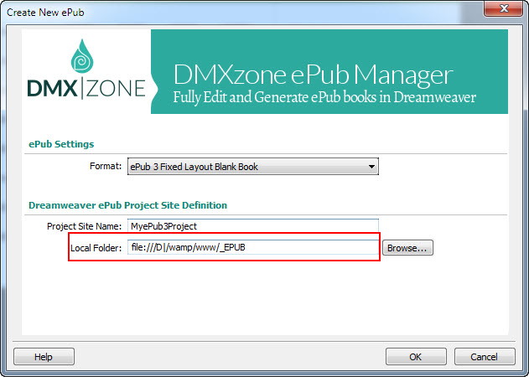This screenshot has width=529, height=377.
Task: Click the Create New ePub window title
Action: tap(45, 12)
